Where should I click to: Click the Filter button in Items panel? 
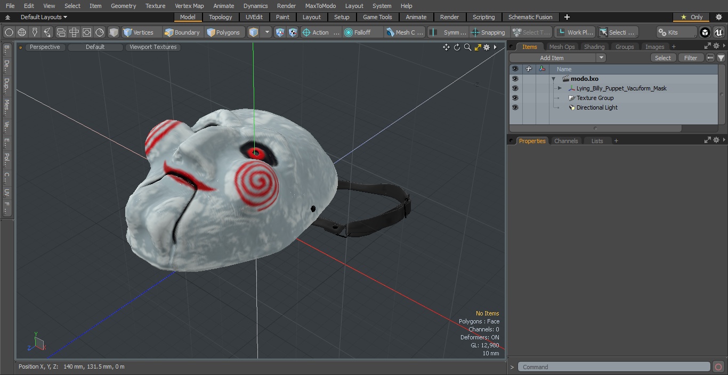point(691,58)
